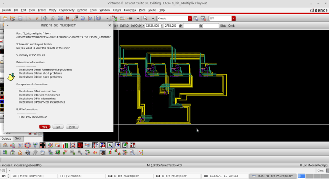Click the hierarchy tree icon at bottom-left
Viewport: 329px width, 179px height.
(x=5, y=145)
